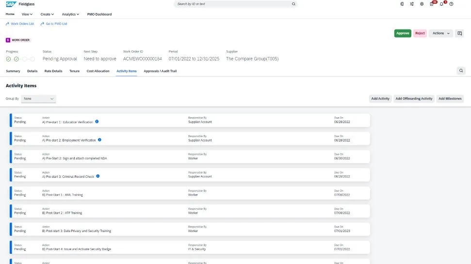Open the notifications bell
The image size is (471, 264).
[441, 4]
